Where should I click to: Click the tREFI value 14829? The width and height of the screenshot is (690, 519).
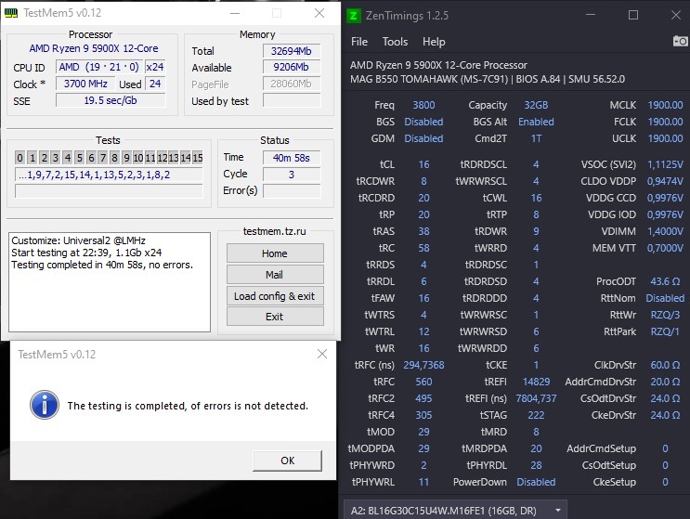point(536,382)
